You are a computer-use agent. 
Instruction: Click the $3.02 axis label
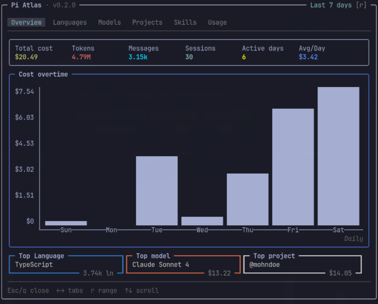click(x=24, y=169)
